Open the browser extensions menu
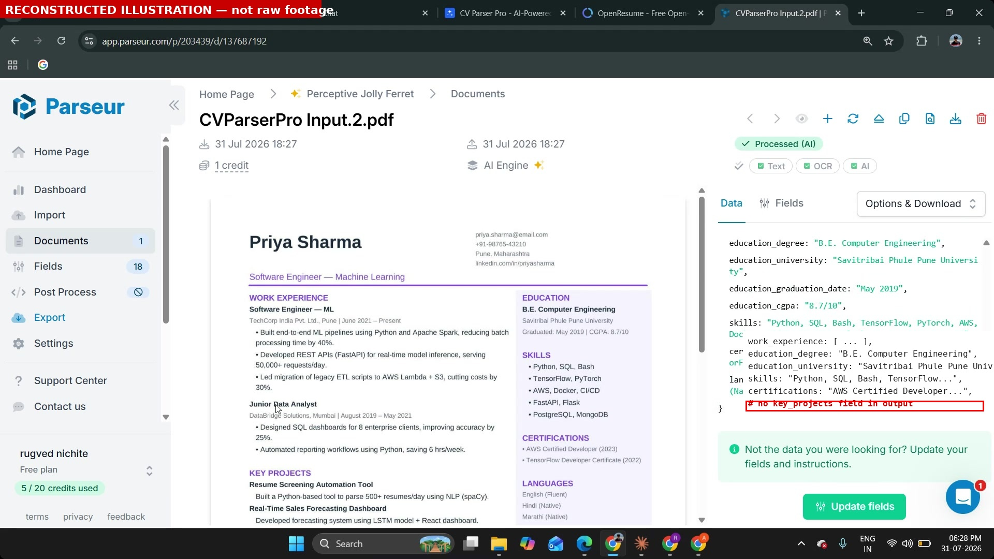 click(x=922, y=41)
